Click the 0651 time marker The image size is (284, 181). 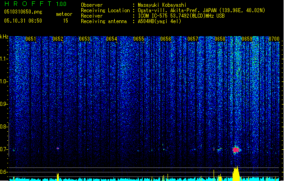[31, 39]
